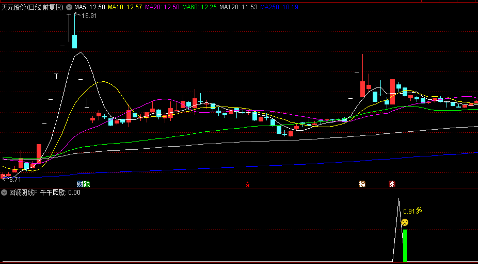The image size is (478, 264).
Task: Select the MA120: 11.53 label
Action: coord(238,7)
